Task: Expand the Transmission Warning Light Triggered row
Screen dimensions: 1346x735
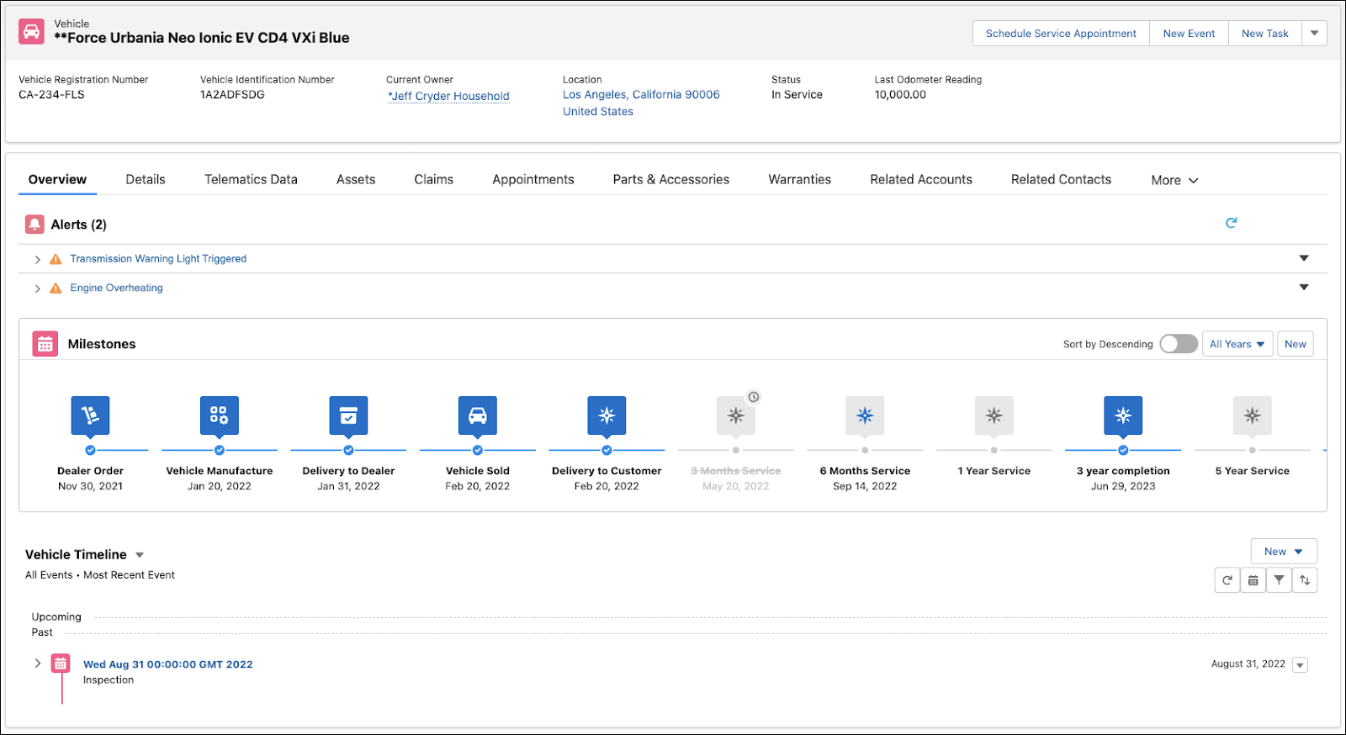Action: pyautogui.click(x=37, y=260)
